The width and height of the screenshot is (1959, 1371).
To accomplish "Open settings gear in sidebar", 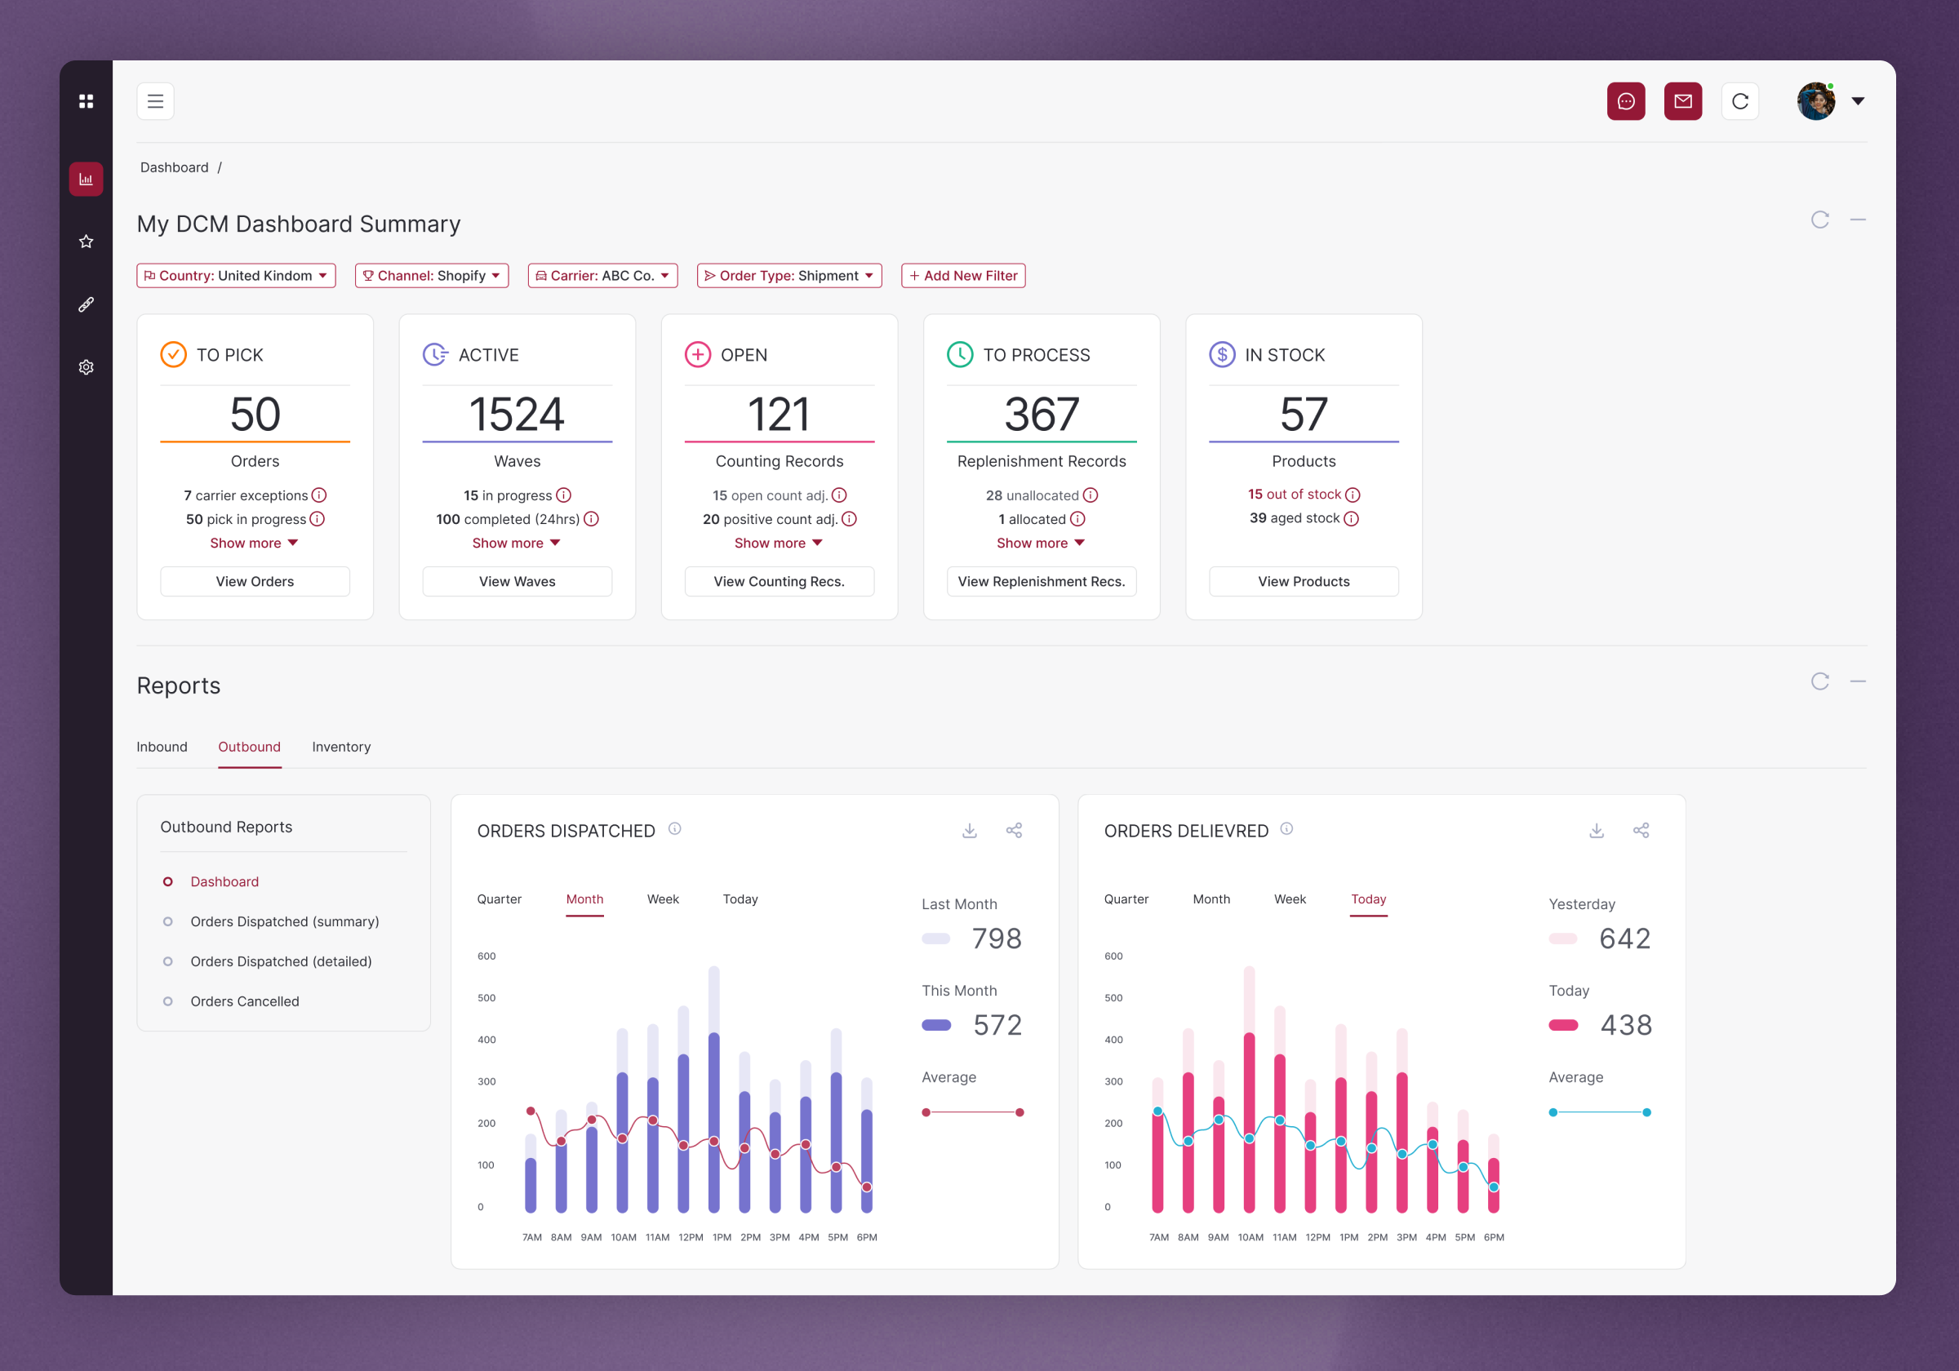I will [x=87, y=367].
